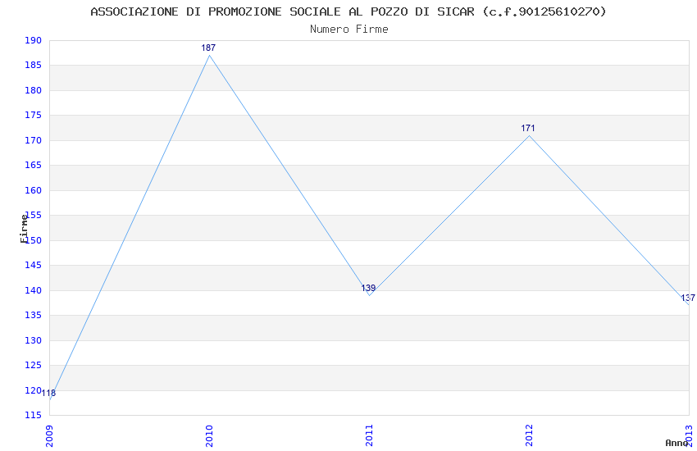Image resolution: width=697 pixels, height=451 pixels.
Task: Select the data label 118
Action: [48, 393]
